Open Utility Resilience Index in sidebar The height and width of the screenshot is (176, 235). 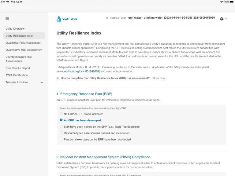coord(24,36)
